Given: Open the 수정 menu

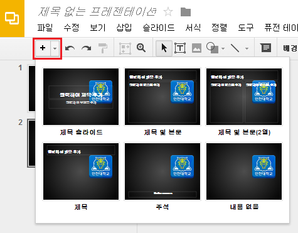Looking at the screenshot, I should click(x=72, y=28).
